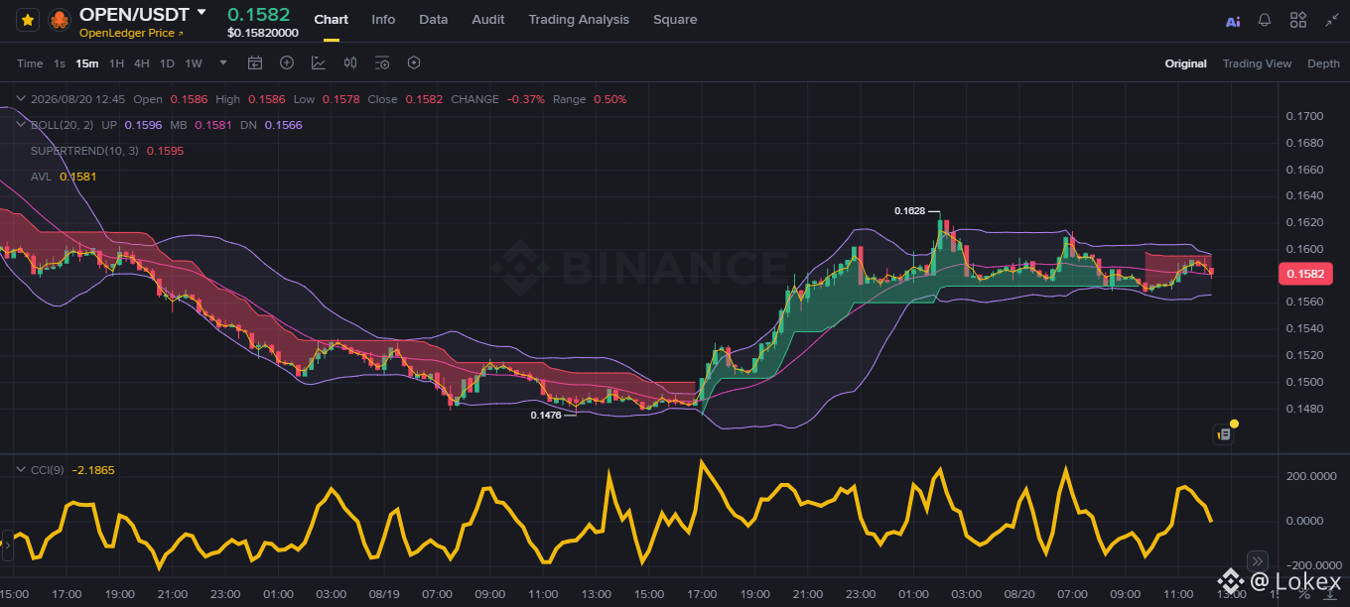Expand the left side panel arrow
The height and width of the screenshot is (607, 1350).
pyautogui.click(x=7, y=546)
